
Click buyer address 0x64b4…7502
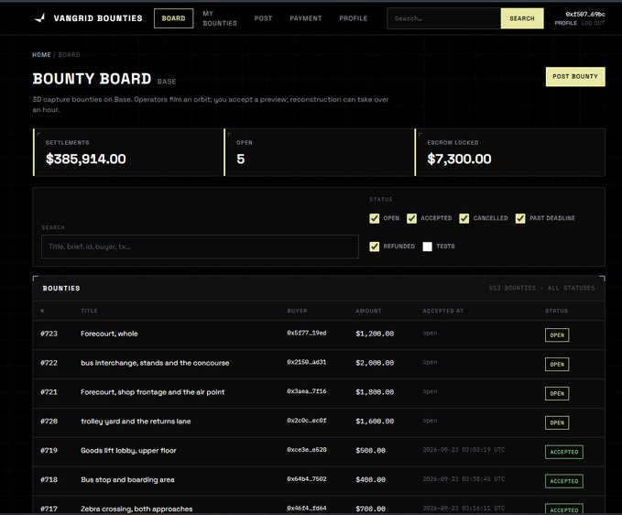pyautogui.click(x=307, y=479)
